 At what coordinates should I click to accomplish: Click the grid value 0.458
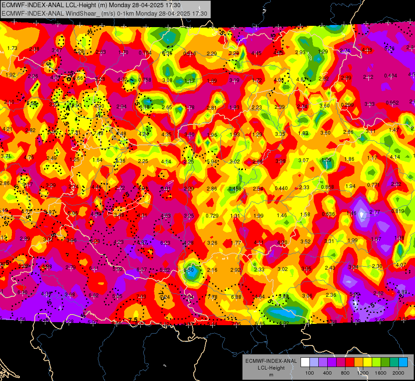pyautogui.click(x=235, y=188)
